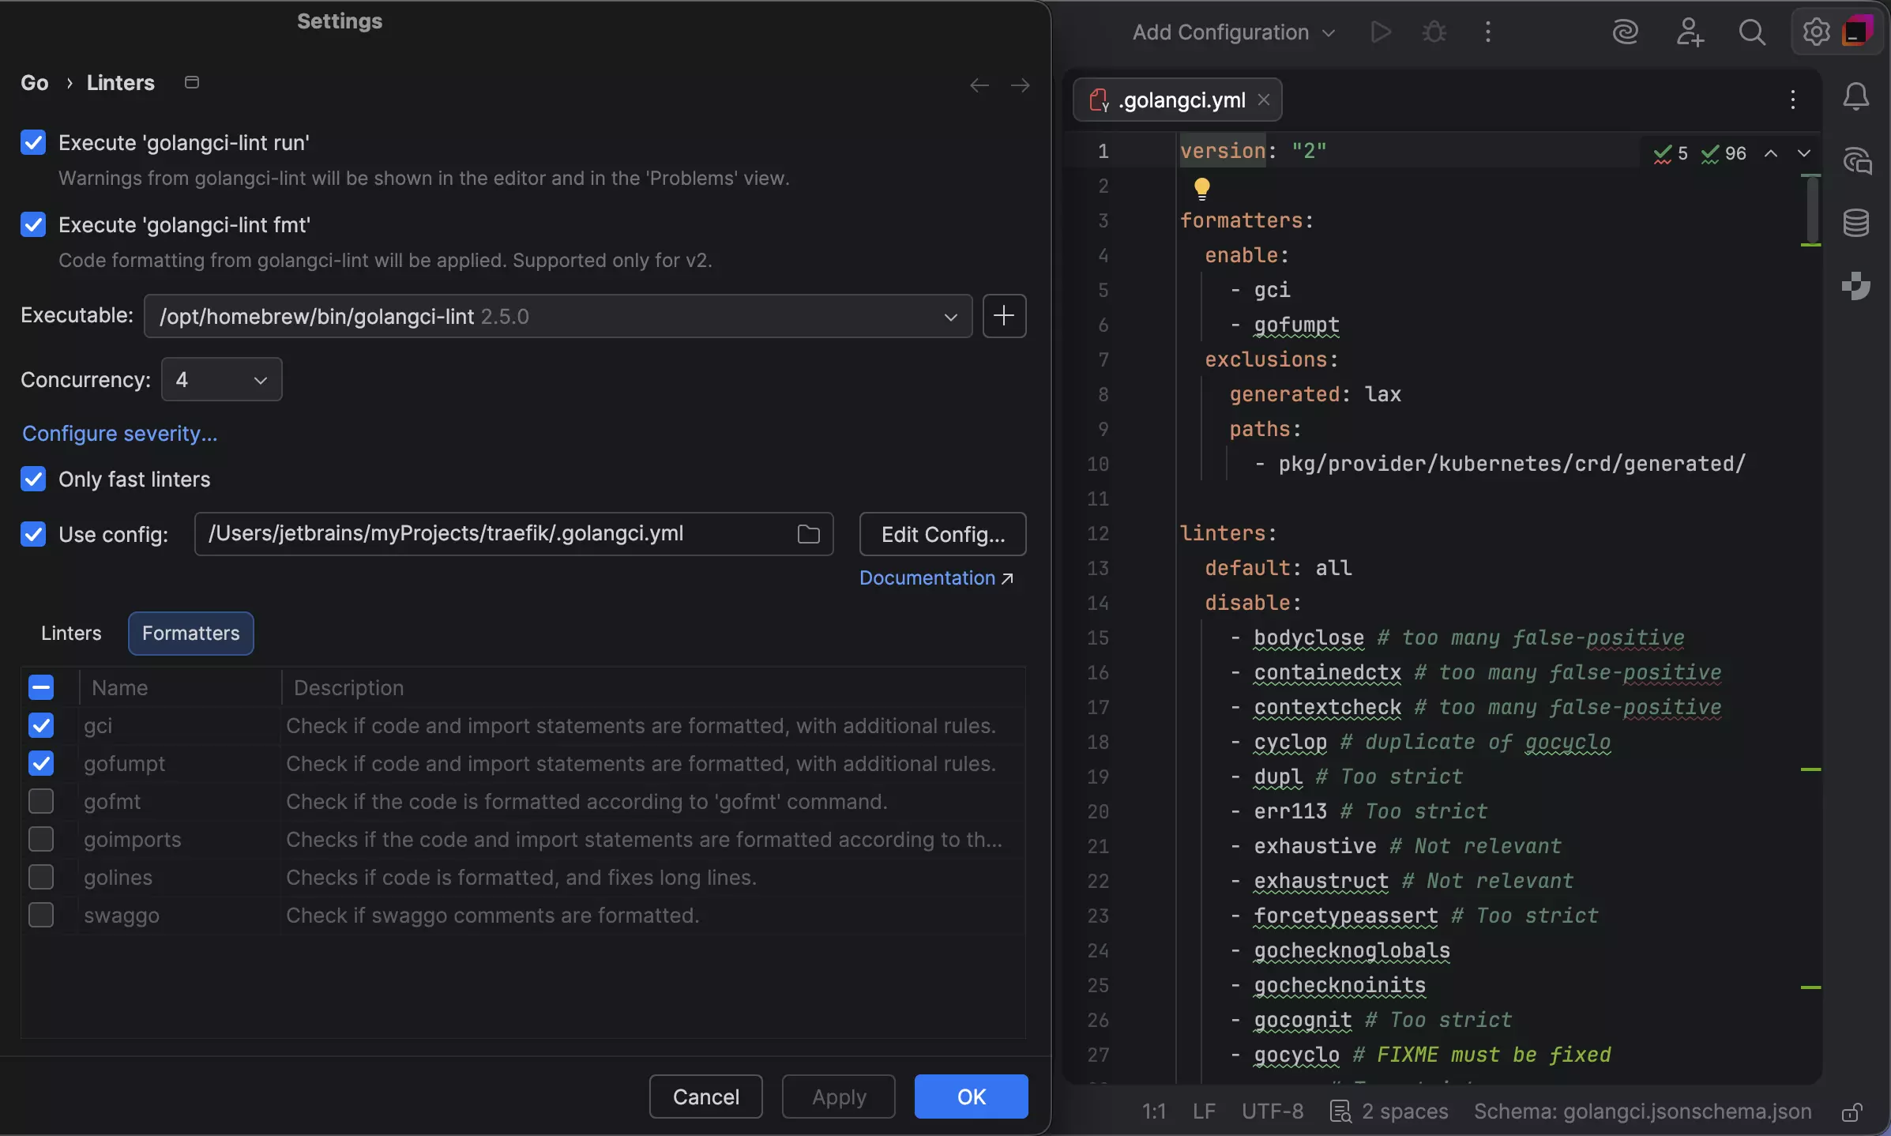Click the lightbulb intention icon in editor
The width and height of the screenshot is (1891, 1136).
(x=1201, y=188)
